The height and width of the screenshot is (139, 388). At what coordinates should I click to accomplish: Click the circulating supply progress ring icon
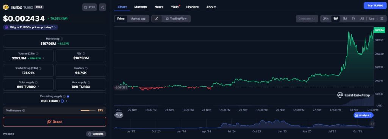63,101
